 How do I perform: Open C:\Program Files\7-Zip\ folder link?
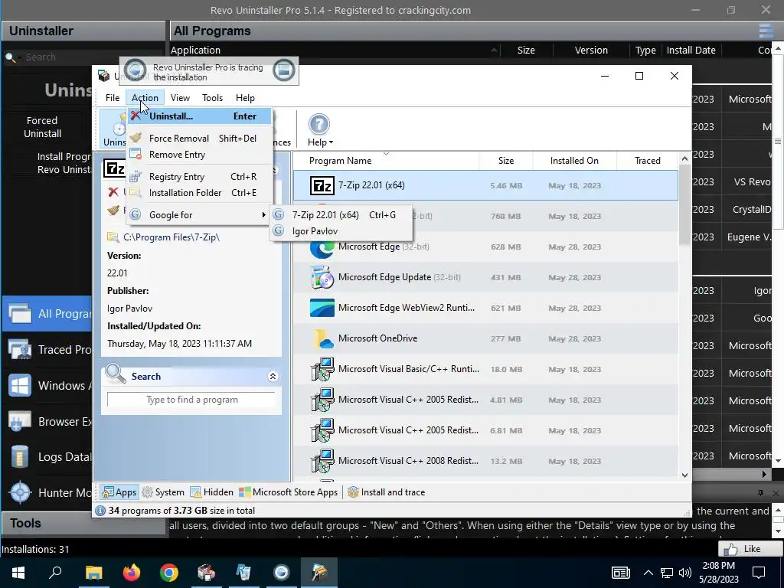click(171, 237)
